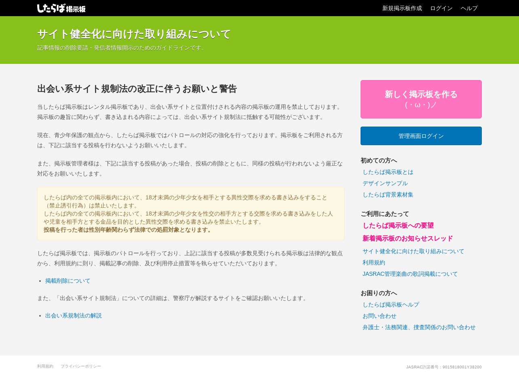Open JASRAC管理楽曲の歌詞掲載について link
This screenshot has height=387, width=519.
410,274
